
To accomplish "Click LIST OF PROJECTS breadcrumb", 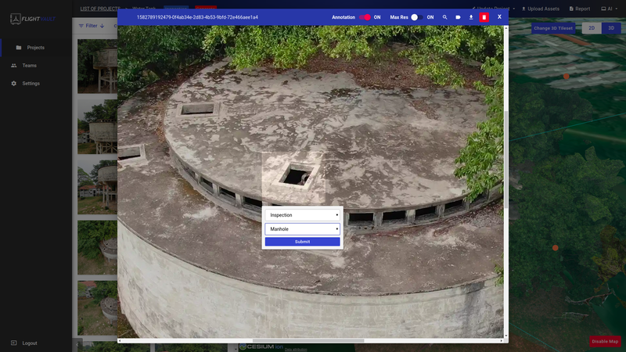I will (x=100, y=9).
